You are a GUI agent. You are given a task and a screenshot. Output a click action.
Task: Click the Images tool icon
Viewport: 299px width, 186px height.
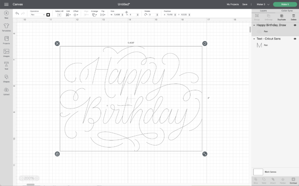click(6, 52)
